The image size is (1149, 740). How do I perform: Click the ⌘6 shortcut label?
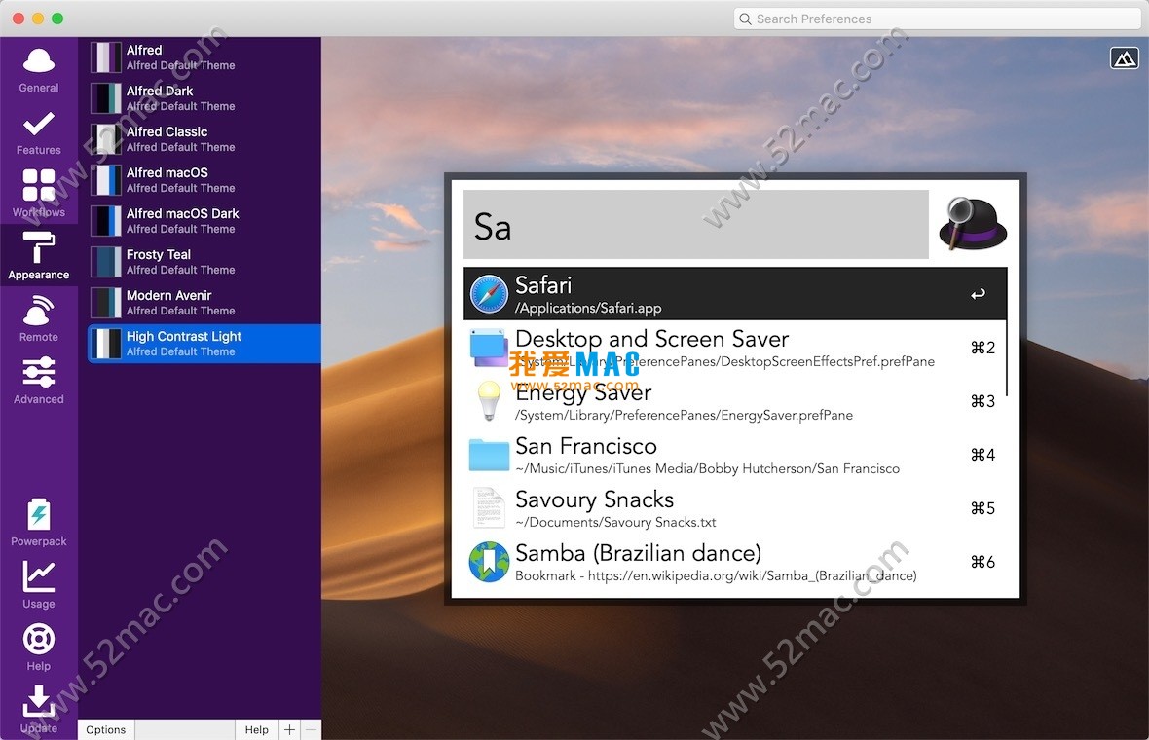coord(982,562)
